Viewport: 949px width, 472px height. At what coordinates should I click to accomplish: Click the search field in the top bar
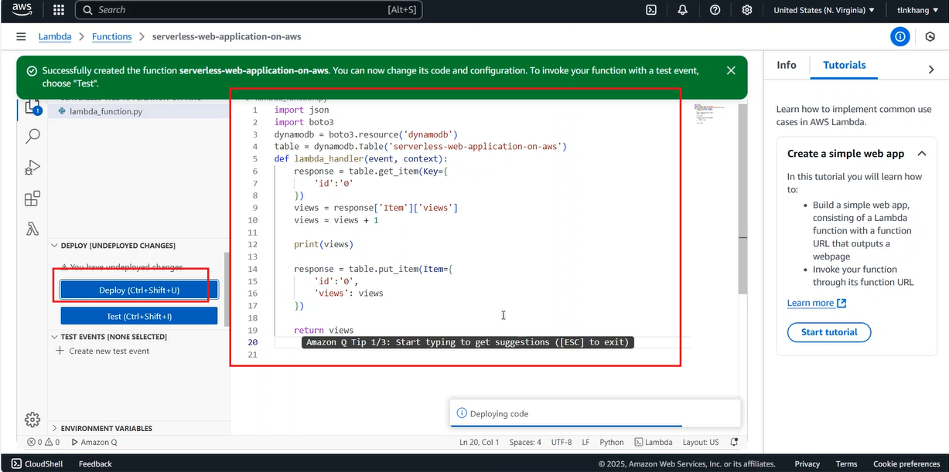(x=250, y=10)
